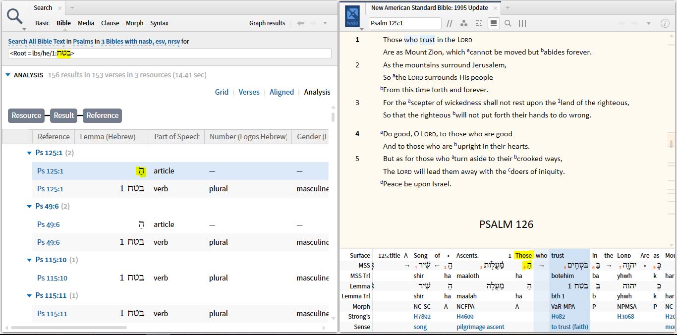The image size is (677, 335).
Task: Sort by the Reference column header
Action: [54, 137]
